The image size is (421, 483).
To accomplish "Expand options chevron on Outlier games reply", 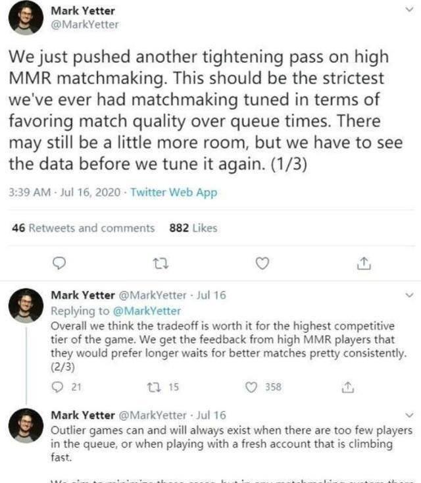I will [409, 415].
